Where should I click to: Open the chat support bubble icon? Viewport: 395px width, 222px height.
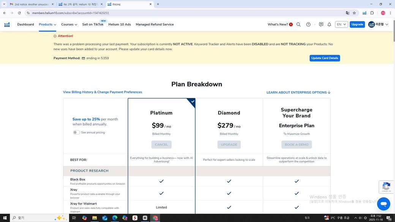click(384, 204)
